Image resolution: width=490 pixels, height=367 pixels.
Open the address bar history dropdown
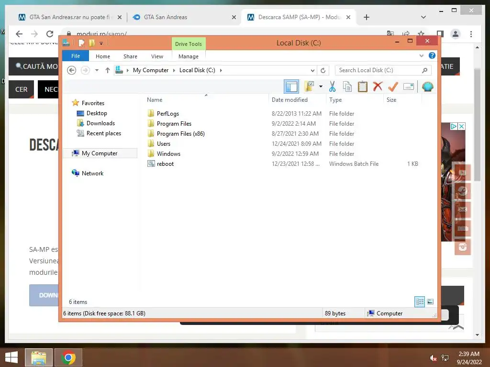pyautogui.click(x=312, y=70)
